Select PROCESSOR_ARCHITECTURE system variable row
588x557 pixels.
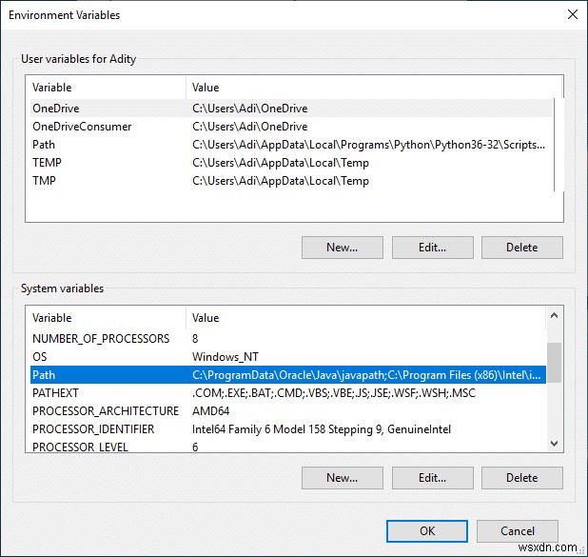coord(288,410)
